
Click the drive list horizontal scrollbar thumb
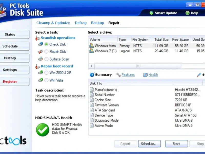(x=138, y=66)
